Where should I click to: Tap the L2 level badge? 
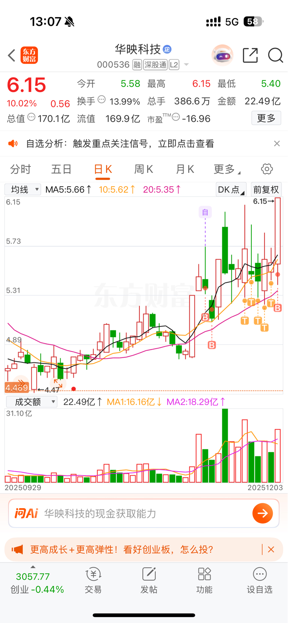click(x=174, y=65)
